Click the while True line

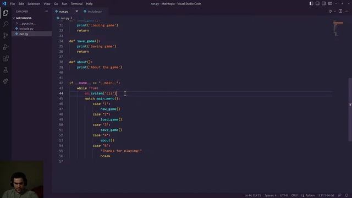point(87,88)
